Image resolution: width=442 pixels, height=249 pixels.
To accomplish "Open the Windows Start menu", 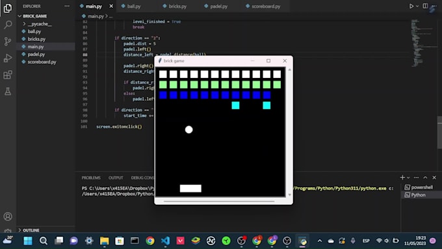I will [28, 241].
